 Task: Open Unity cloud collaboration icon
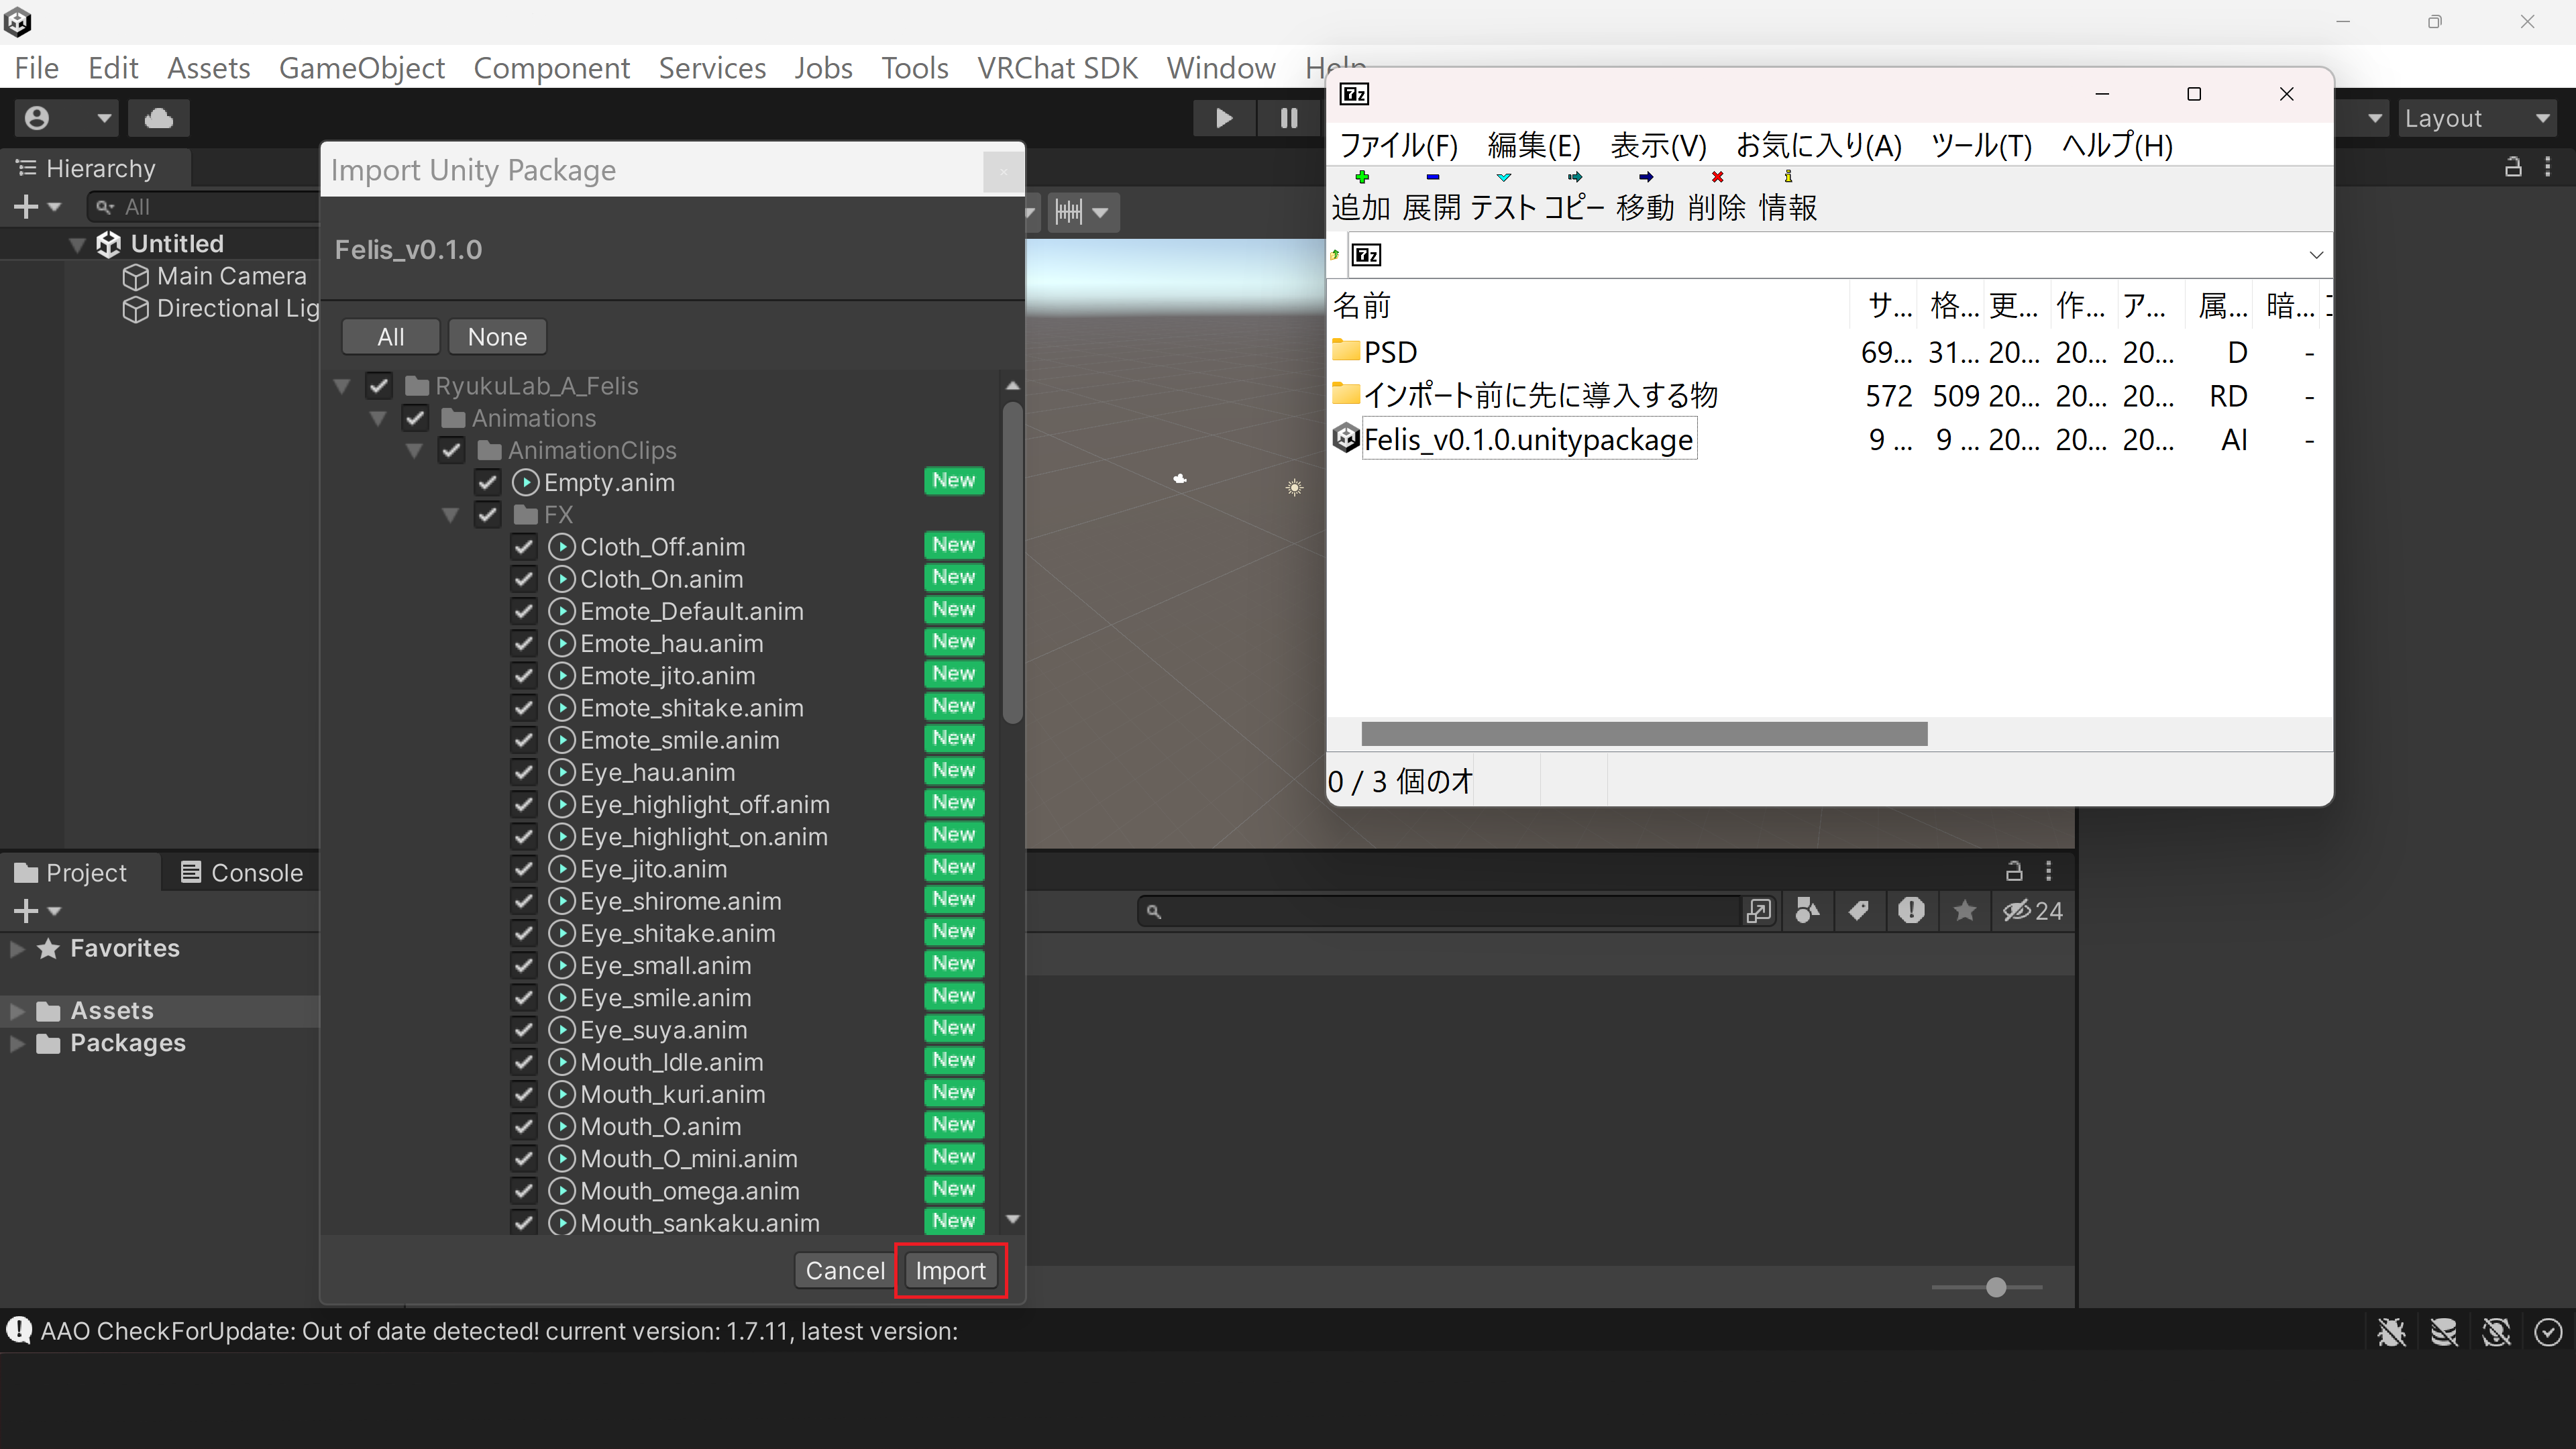point(159,117)
